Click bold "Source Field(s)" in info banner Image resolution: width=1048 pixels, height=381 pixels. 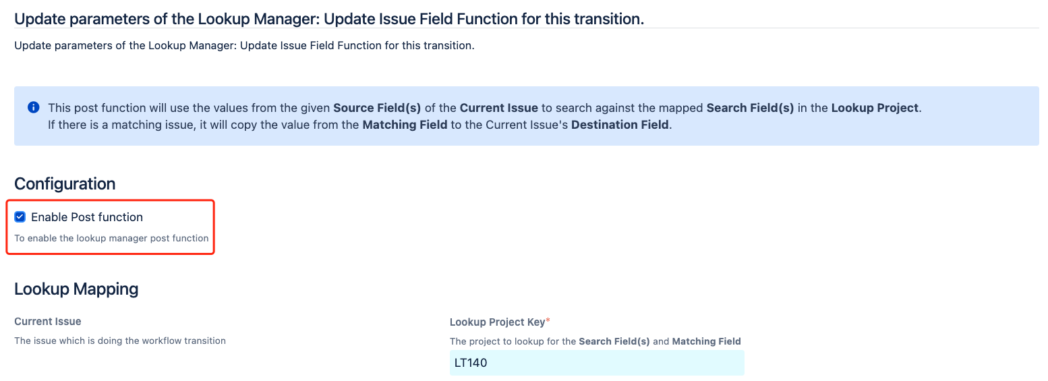377,108
